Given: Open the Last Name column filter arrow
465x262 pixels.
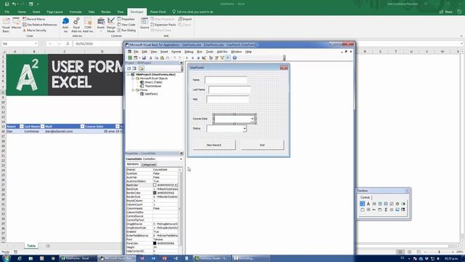Looking at the screenshot, I should click(x=42, y=127).
